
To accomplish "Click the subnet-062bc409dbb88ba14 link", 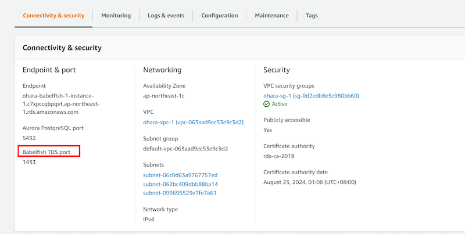I will pos(180,184).
